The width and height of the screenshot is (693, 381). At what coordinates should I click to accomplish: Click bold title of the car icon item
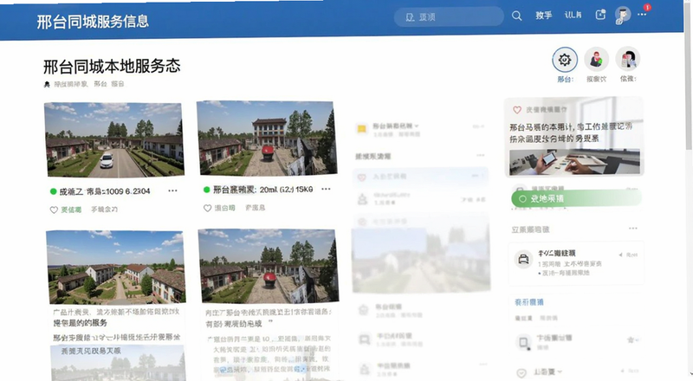556,253
